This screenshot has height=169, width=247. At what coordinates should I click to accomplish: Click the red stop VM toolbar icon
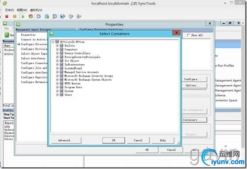[7, 16]
